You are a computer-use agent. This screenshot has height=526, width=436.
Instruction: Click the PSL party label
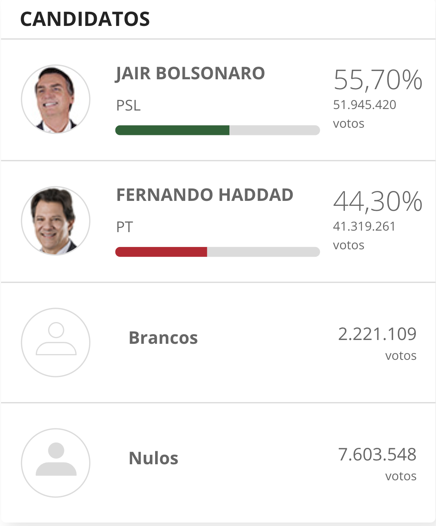coord(128,106)
